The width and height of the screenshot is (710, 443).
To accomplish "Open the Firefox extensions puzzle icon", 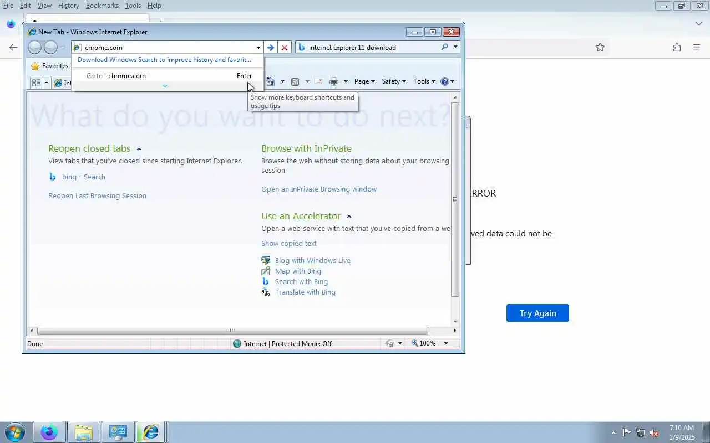I will pyautogui.click(x=677, y=48).
